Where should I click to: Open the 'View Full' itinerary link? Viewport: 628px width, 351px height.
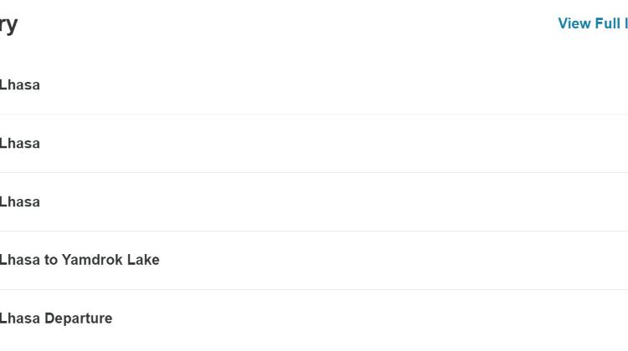(593, 23)
